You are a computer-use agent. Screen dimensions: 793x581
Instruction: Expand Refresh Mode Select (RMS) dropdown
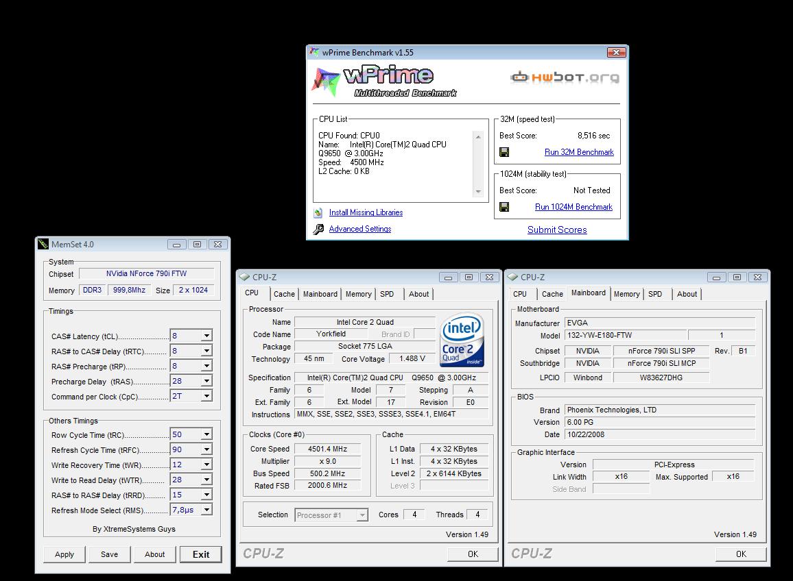click(206, 510)
